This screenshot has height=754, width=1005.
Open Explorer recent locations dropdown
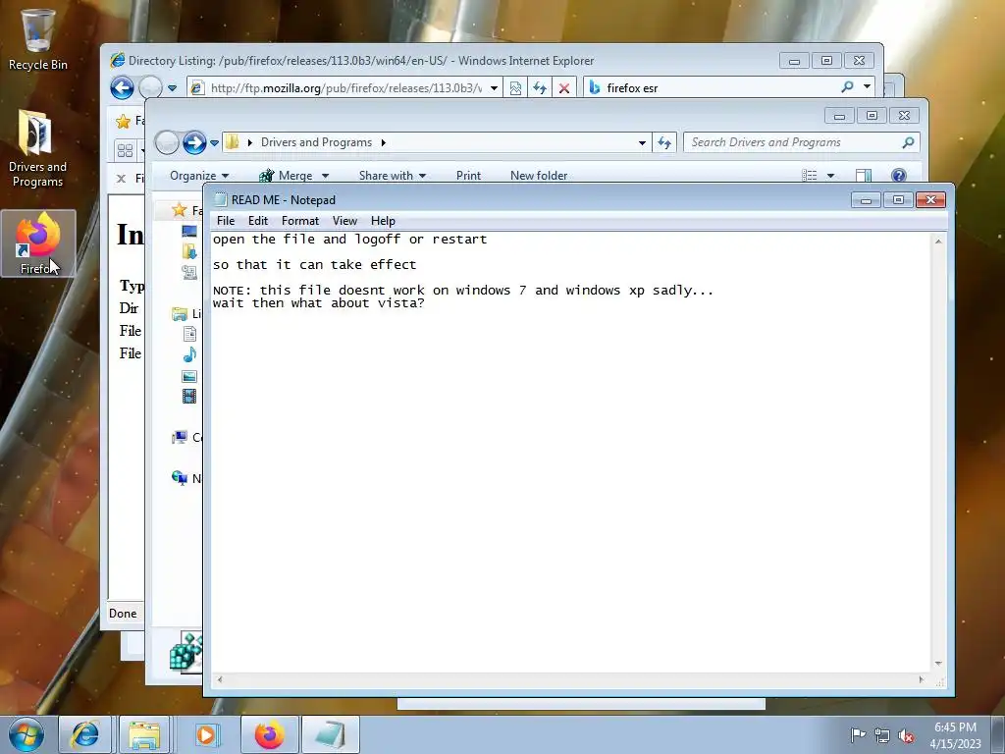(x=214, y=142)
